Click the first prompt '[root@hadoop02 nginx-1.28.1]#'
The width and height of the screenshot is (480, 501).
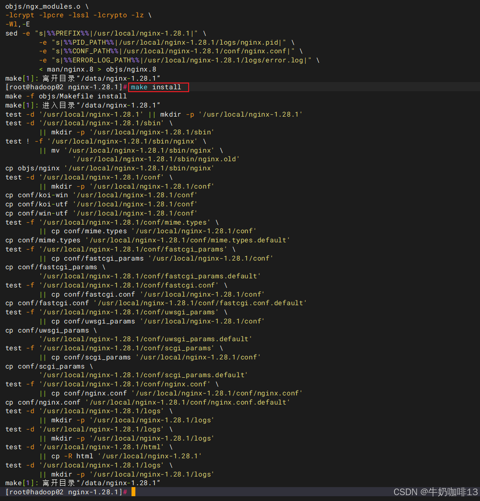coord(66,87)
